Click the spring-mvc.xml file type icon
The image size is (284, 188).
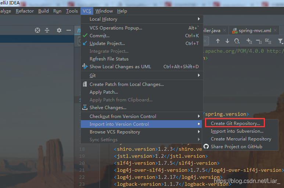(235, 31)
